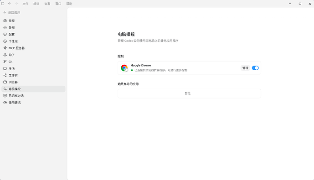Open the 使用情况 usage gauge icon

[x=5, y=103]
